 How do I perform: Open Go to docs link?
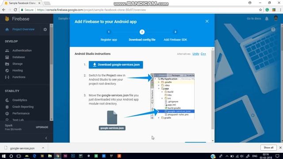pos(254,19)
